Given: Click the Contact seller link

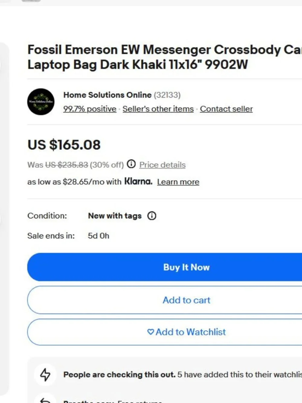Looking at the screenshot, I should [x=226, y=109].
